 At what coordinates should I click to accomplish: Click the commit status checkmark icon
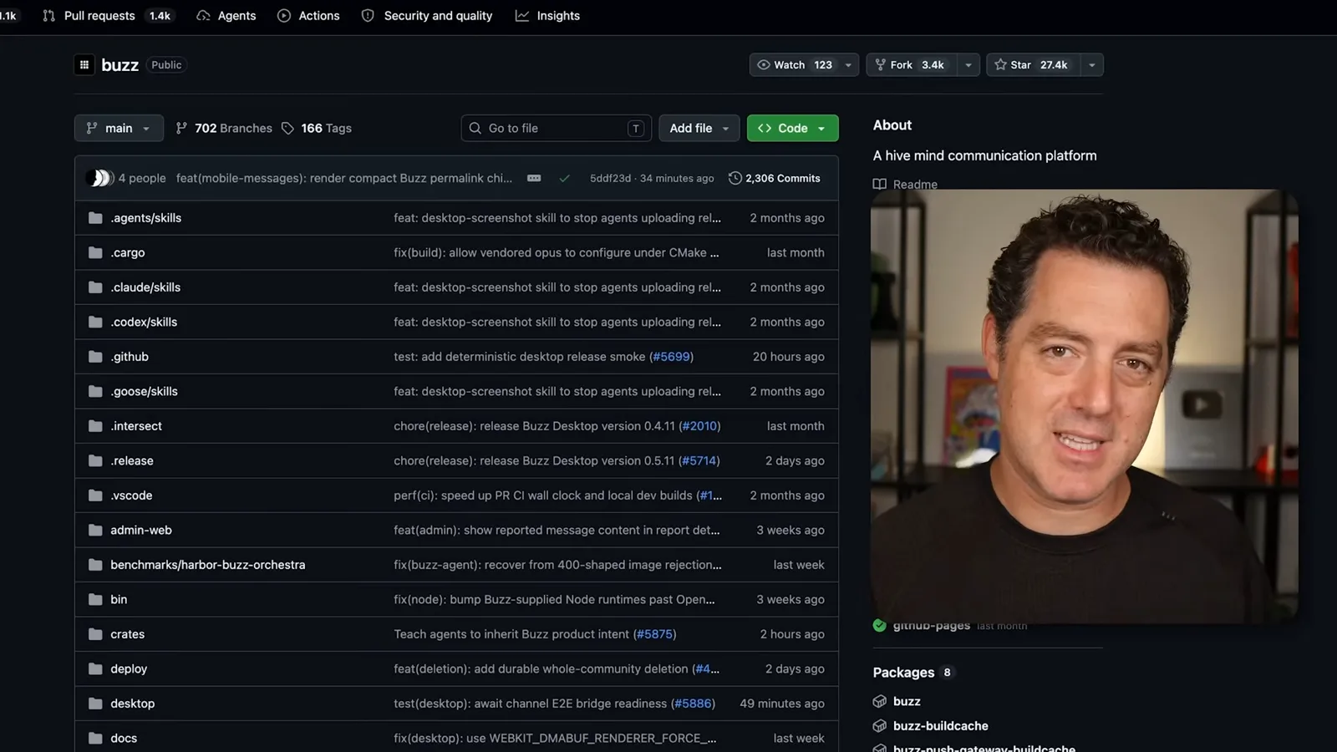coord(565,178)
